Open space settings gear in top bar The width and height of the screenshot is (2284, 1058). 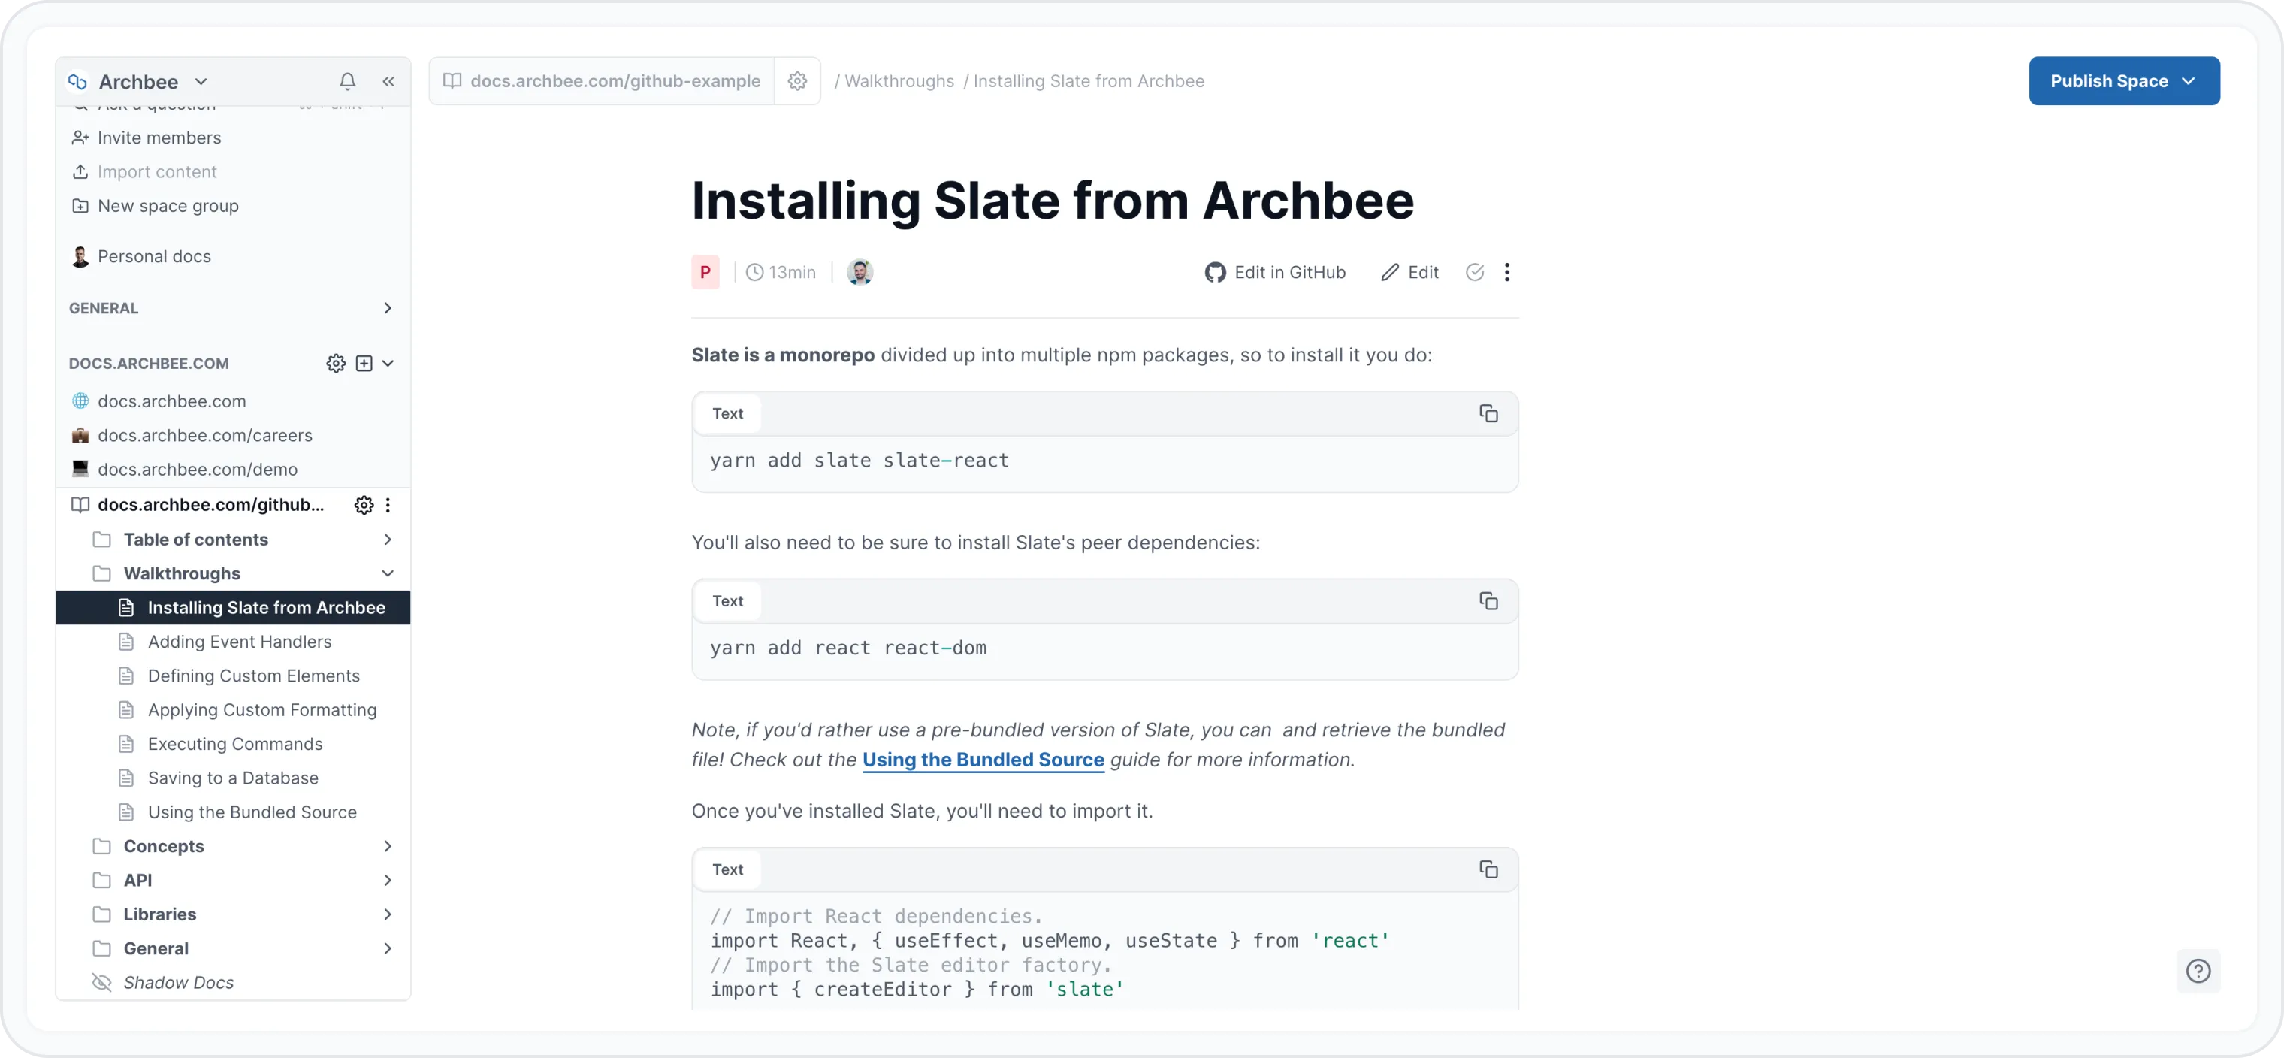[797, 80]
